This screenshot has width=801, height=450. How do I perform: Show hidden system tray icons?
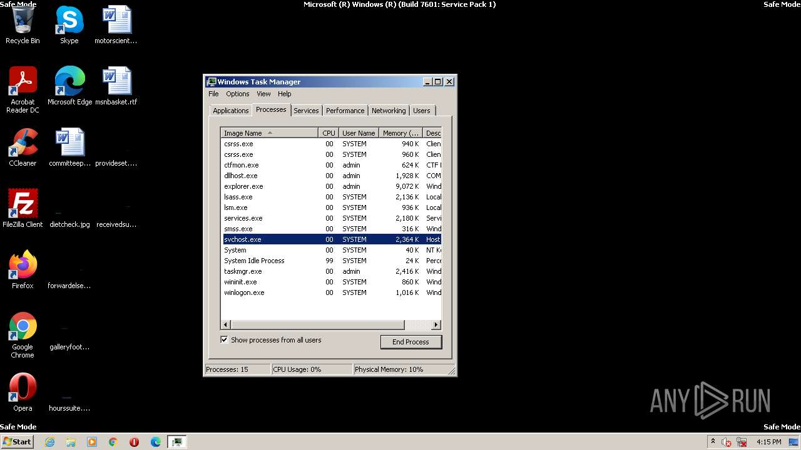click(x=713, y=442)
